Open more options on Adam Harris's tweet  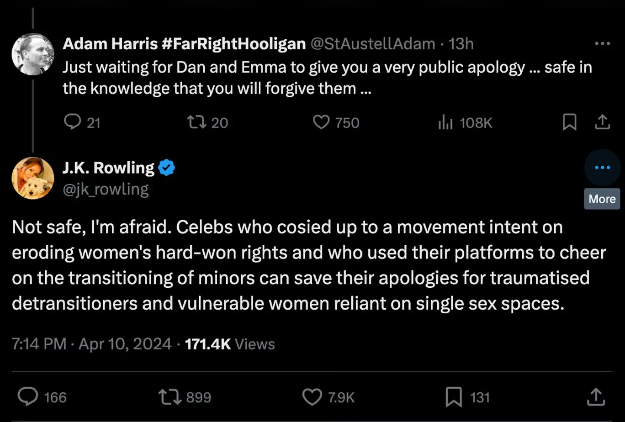pyautogui.click(x=602, y=44)
